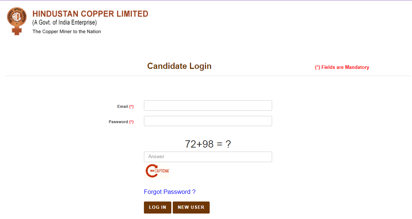Click the Govt. of India Enterprise subtitle

point(65,23)
